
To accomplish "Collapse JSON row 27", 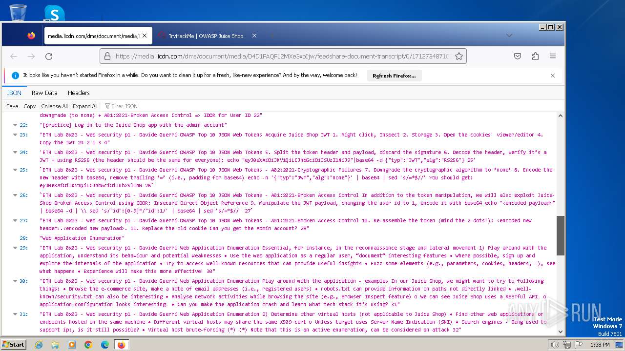I will tap(15, 221).
